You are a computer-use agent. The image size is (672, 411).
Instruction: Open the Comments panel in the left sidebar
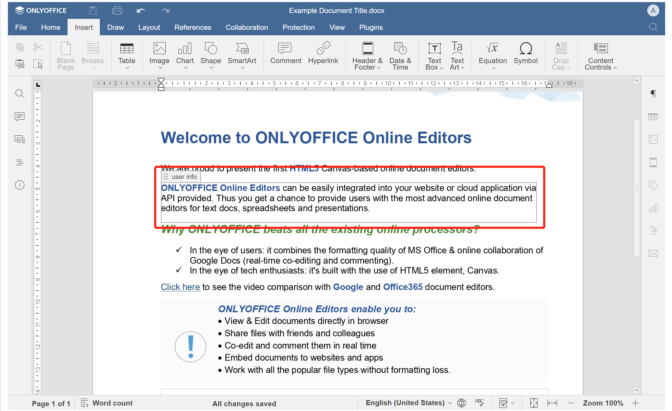pyautogui.click(x=20, y=117)
